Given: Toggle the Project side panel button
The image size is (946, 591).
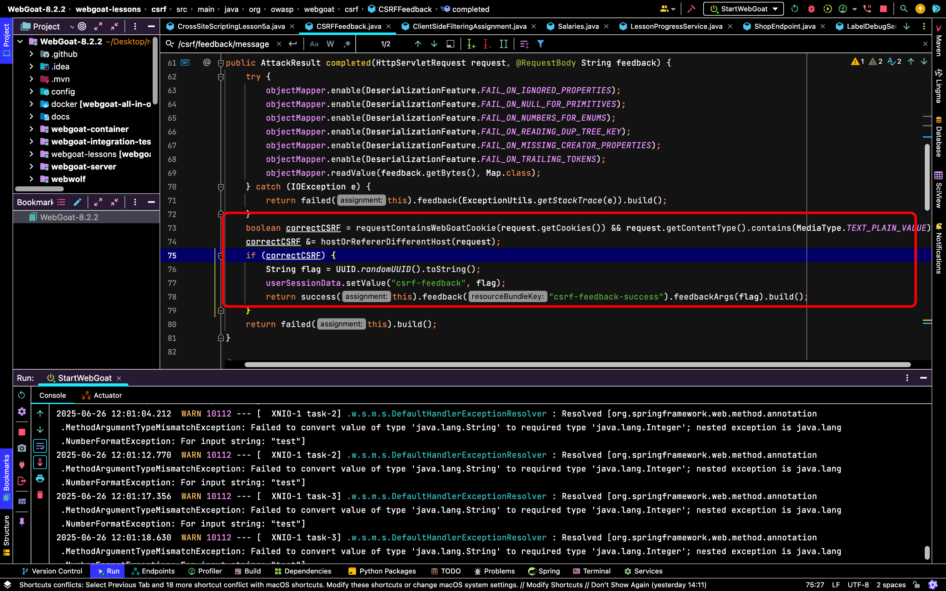Looking at the screenshot, I should click(6, 40).
